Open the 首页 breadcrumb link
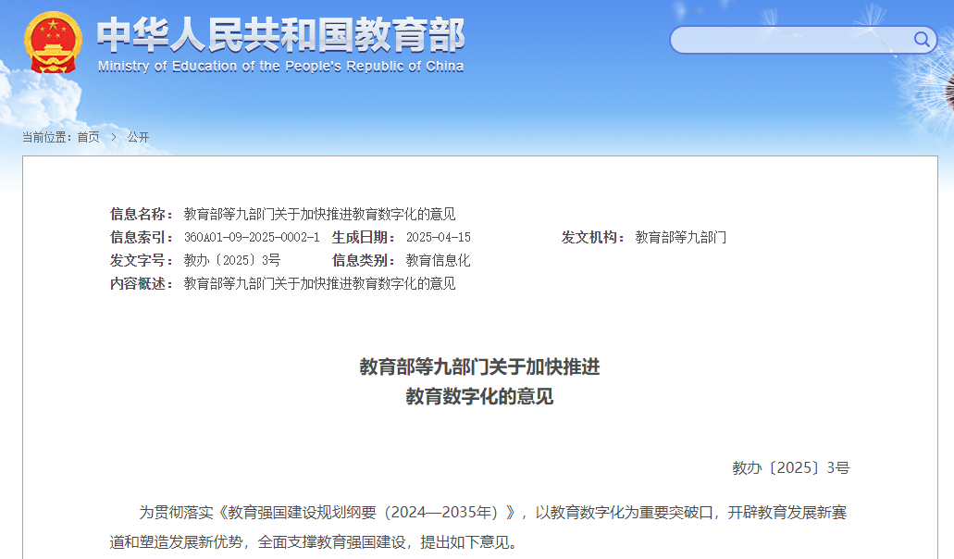Screen dimensions: 954x559 pyautogui.click(x=88, y=138)
